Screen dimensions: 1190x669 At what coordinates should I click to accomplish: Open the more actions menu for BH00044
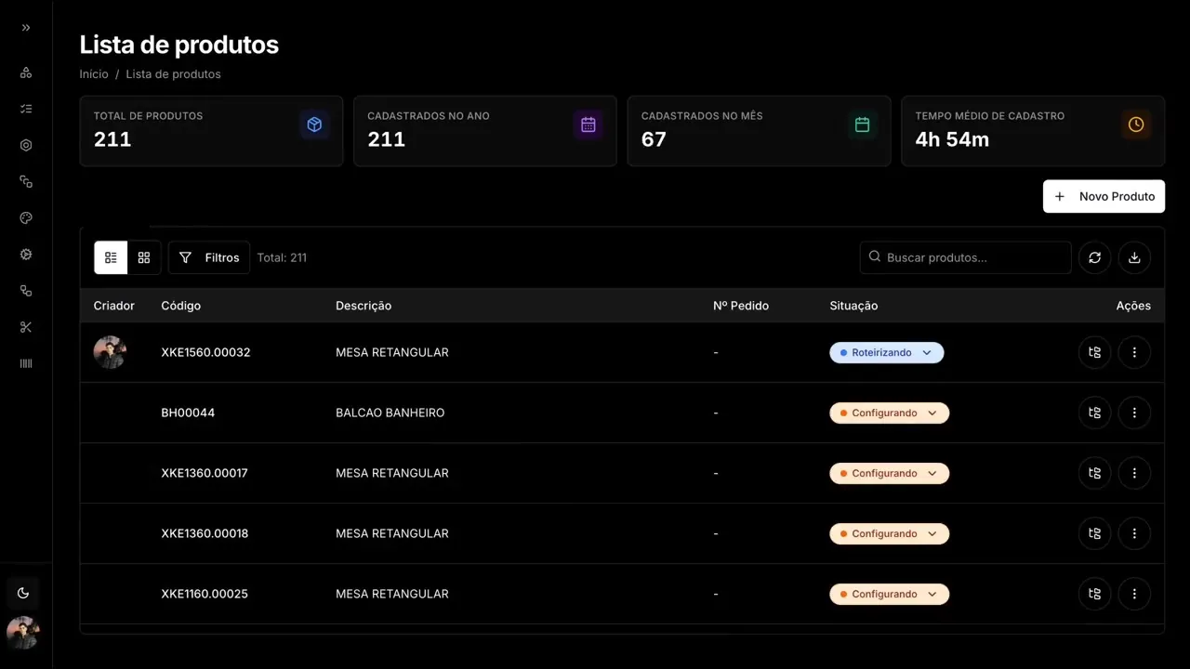(1134, 413)
